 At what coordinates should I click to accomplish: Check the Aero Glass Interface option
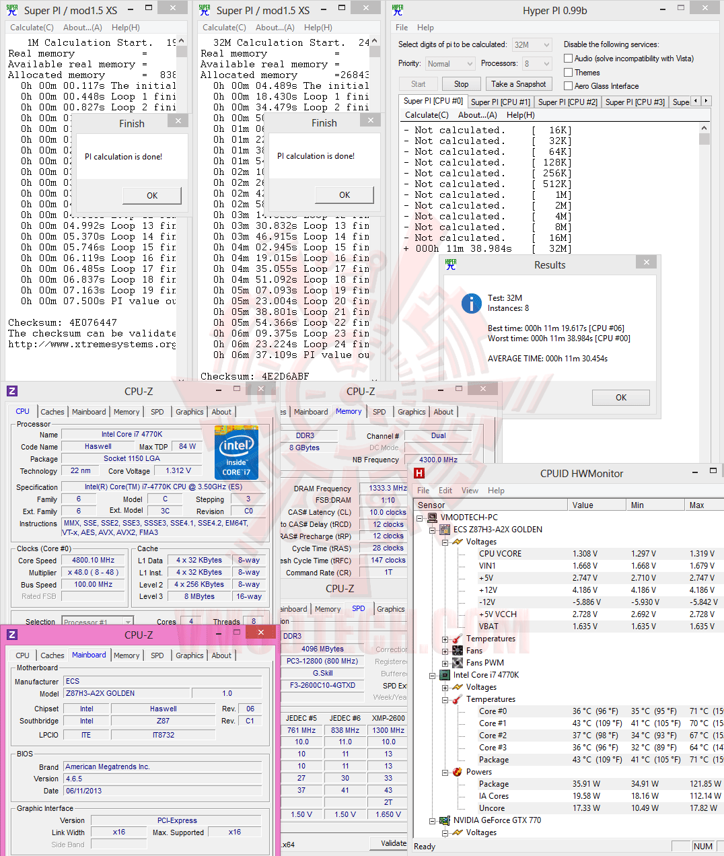click(x=569, y=86)
